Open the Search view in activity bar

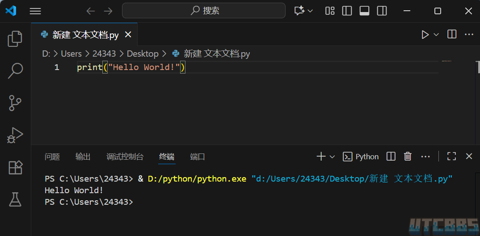pyautogui.click(x=15, y=70)
